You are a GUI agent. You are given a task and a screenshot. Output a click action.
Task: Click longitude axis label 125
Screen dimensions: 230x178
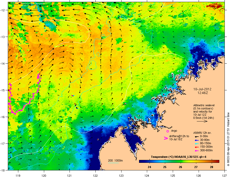tap(173, 175)
